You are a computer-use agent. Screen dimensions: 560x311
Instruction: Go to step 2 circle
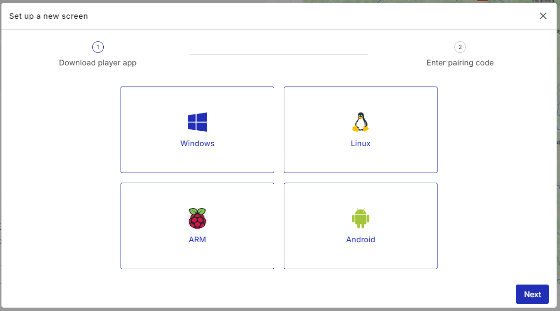[x=460, y=47]
